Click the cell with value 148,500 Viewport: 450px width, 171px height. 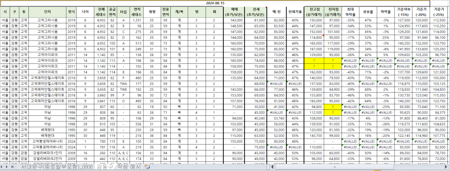click(233, 26)
